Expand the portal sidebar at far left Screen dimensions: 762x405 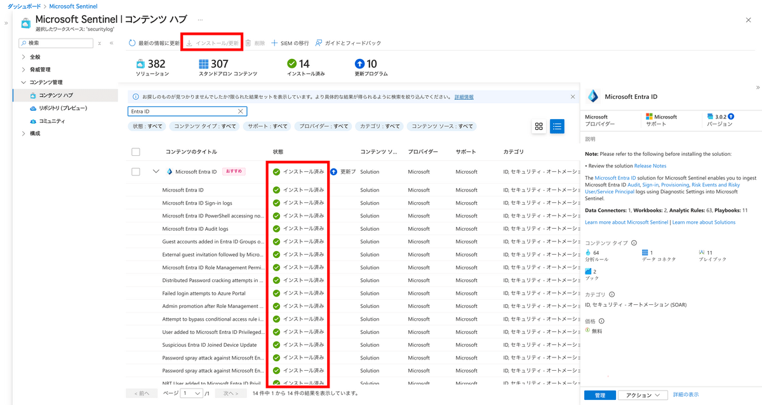6,23
